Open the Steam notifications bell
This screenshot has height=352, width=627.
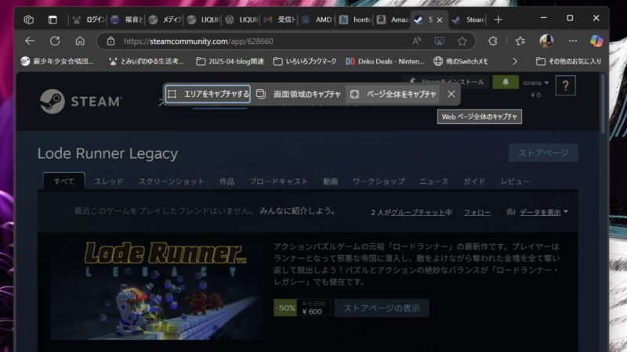(x=506, y=82)
